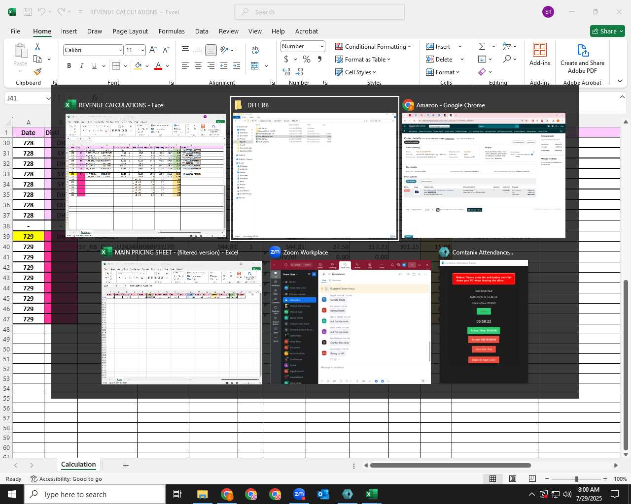Click the Cut scissors icon
Image resolution: width=631 pixels, height=504 pixels.
(37, 46)
